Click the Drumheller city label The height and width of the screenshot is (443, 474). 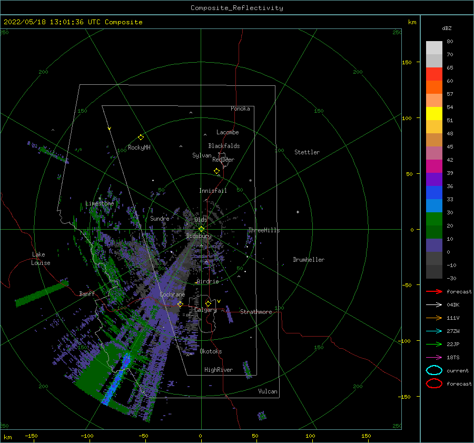click(x=309, y=260)
